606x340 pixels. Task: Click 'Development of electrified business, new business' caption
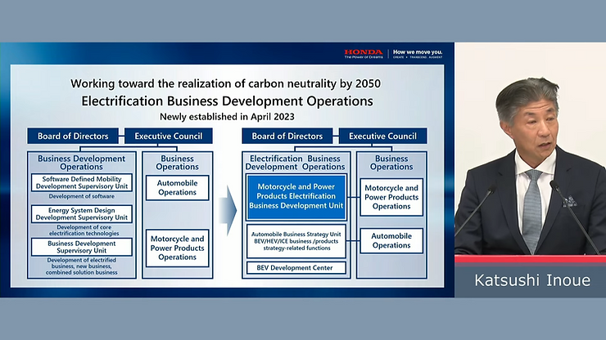coord(82,266)
